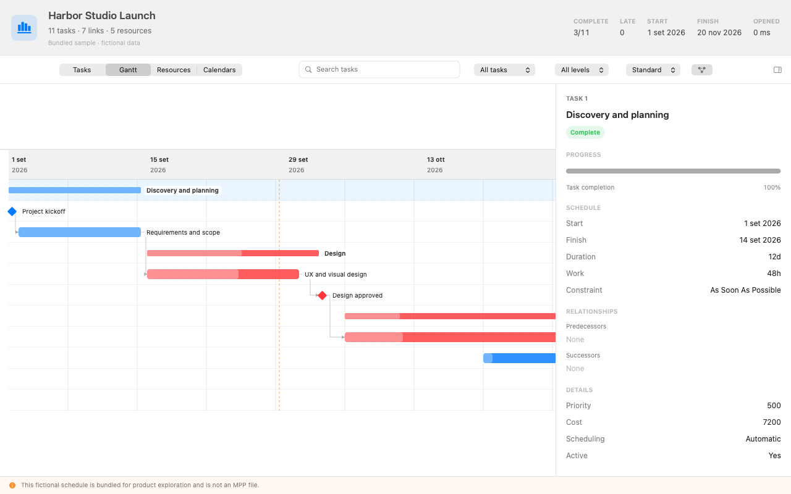The width and height of the screenshot is (791, 494).
Task: Click the bright blue task bar at chart's right edge
Action: pyautogui.click(x=519, y=358)
